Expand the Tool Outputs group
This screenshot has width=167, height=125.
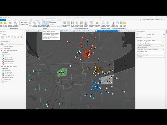point(1,49)
